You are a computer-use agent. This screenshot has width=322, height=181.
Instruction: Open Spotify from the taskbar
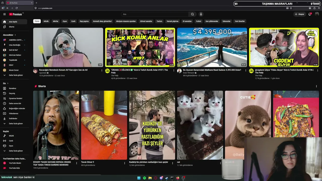click(144, 178)
